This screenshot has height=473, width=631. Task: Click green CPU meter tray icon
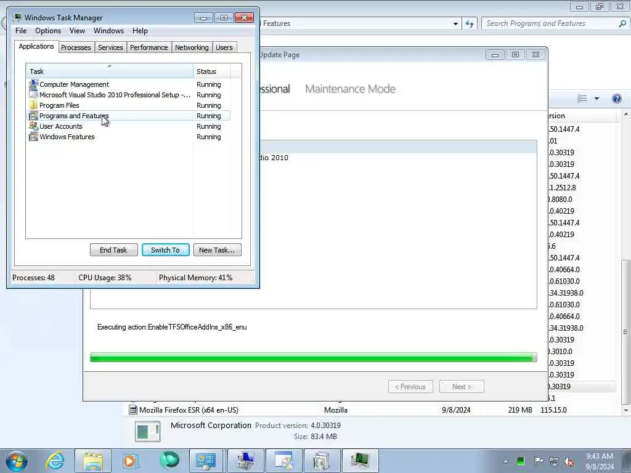(521, 461)
